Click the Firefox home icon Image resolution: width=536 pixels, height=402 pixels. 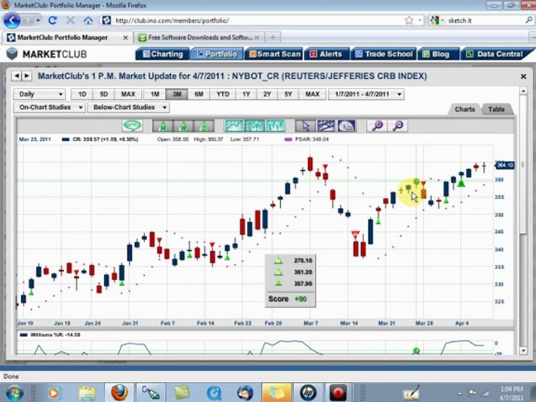click(88, 21)
